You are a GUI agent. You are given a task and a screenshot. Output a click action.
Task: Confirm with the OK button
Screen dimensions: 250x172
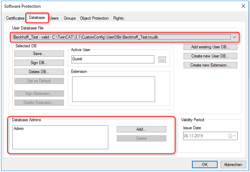[205, 164]
